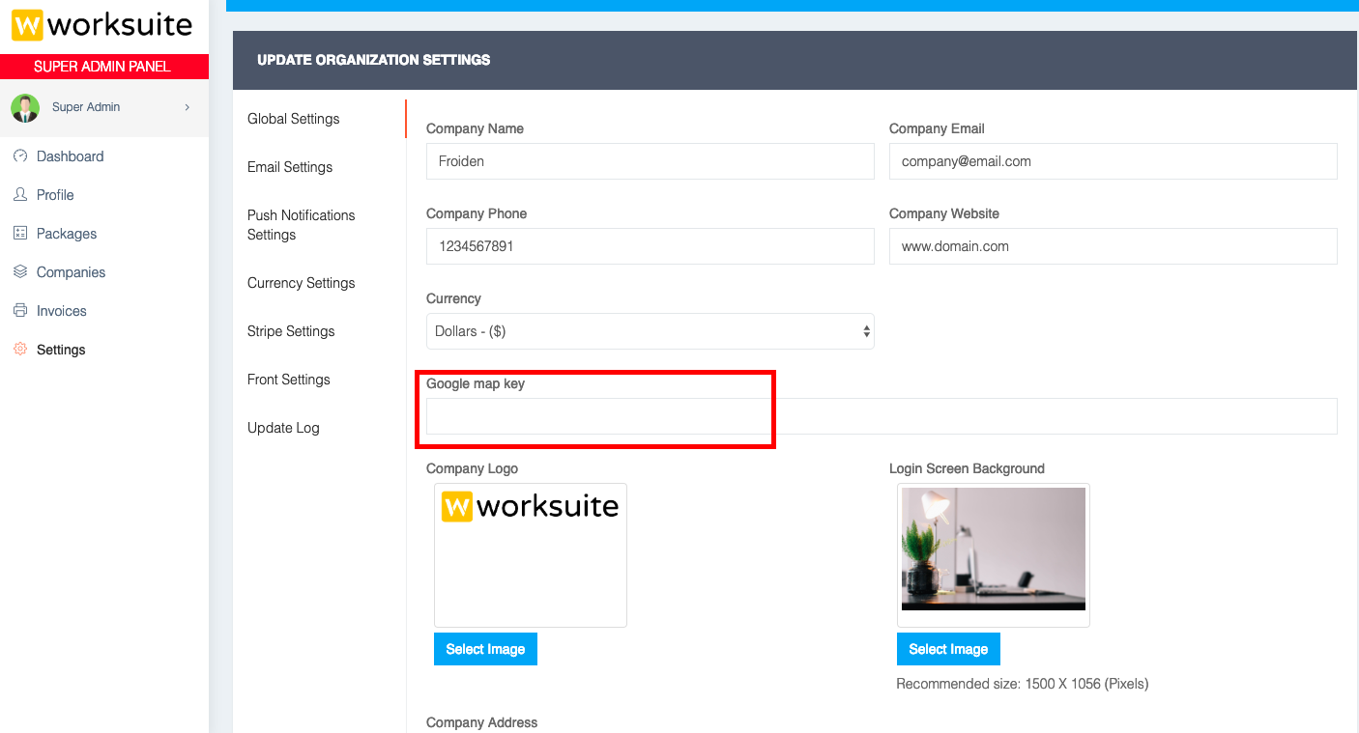
Task: Go to Currency Settings tab
Action: click(301, 283)
